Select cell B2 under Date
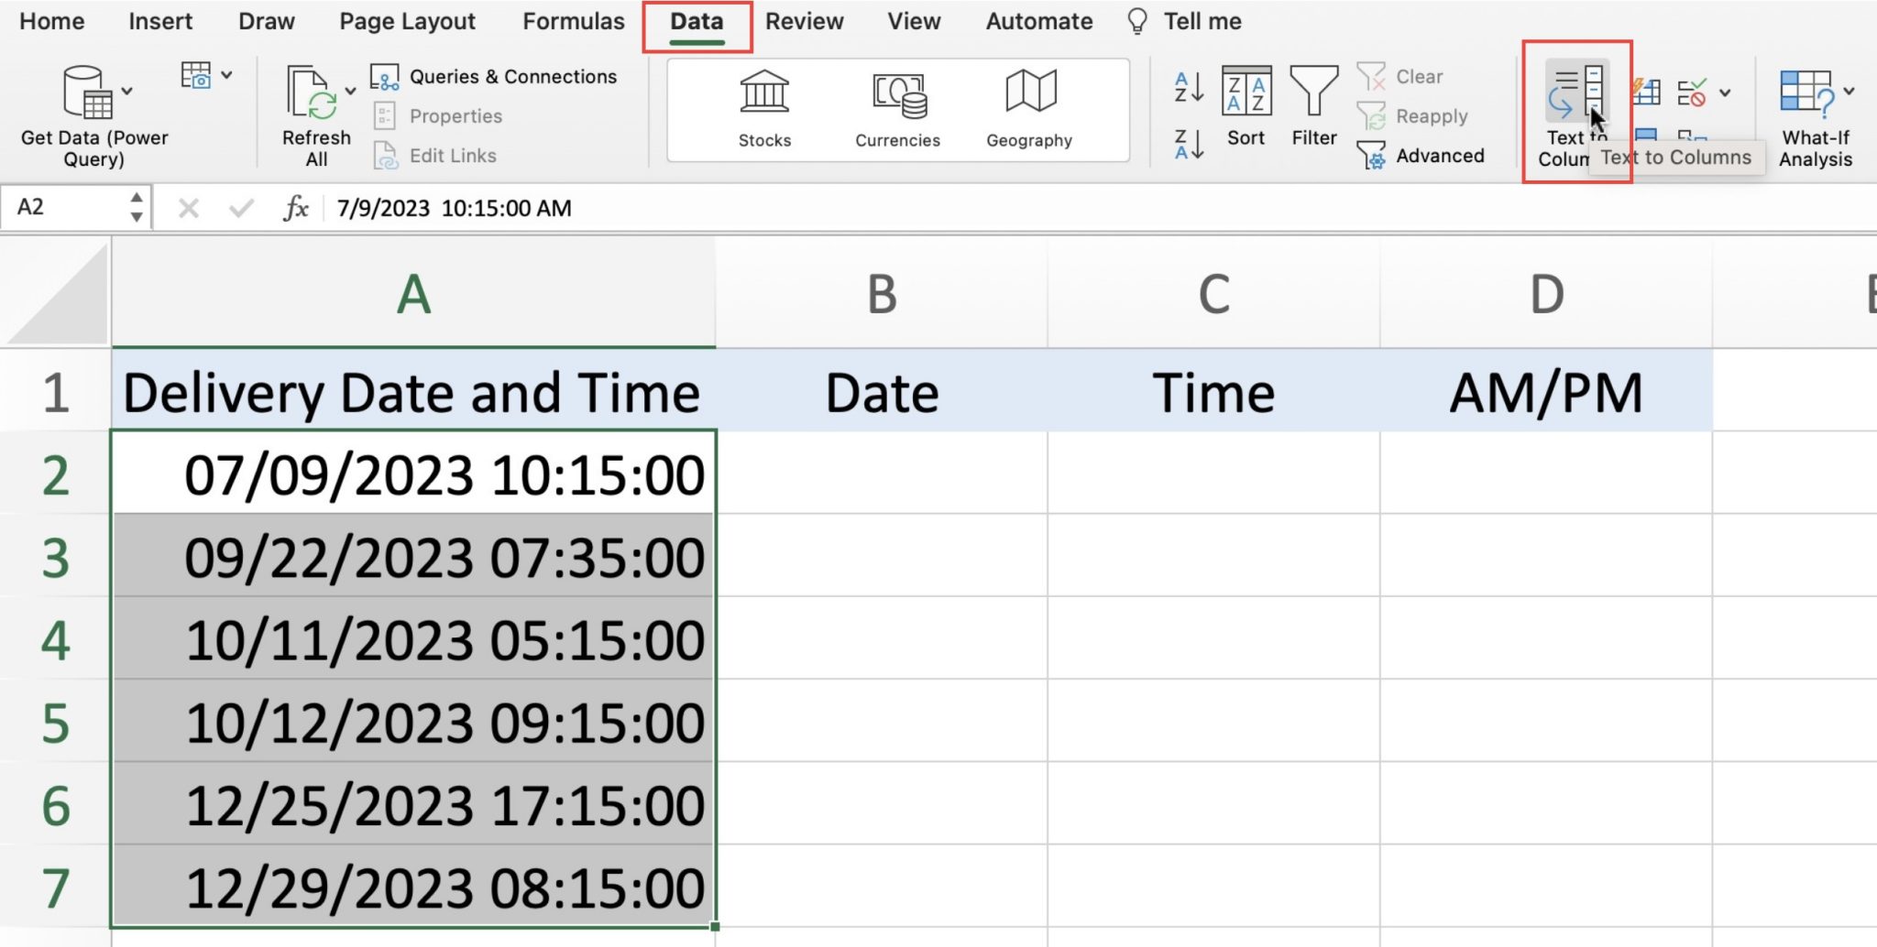 [x=880, y=474]
